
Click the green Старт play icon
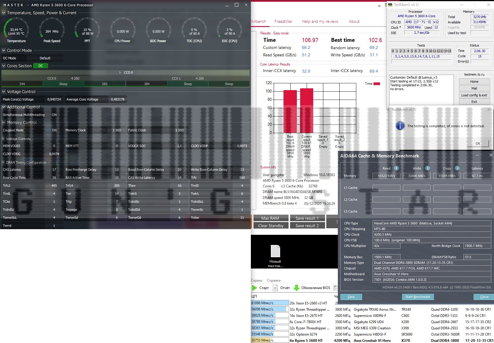(x=254, y=288)
